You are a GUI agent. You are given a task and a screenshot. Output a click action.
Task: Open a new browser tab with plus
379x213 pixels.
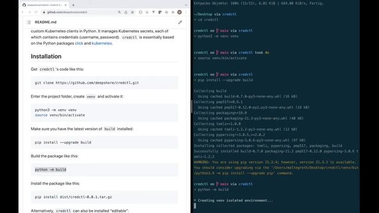coord(73,5)
